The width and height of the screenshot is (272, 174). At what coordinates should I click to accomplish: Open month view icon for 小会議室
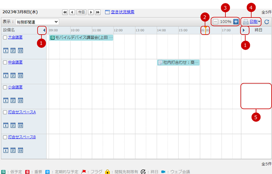(21, 100)
